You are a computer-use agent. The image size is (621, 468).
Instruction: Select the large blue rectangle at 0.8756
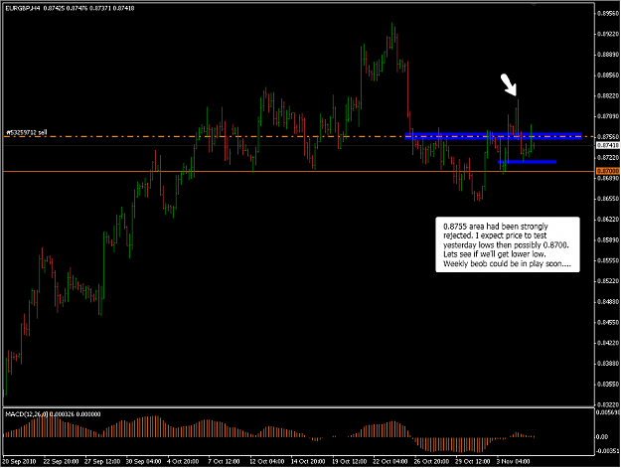[x=493, y=136]
